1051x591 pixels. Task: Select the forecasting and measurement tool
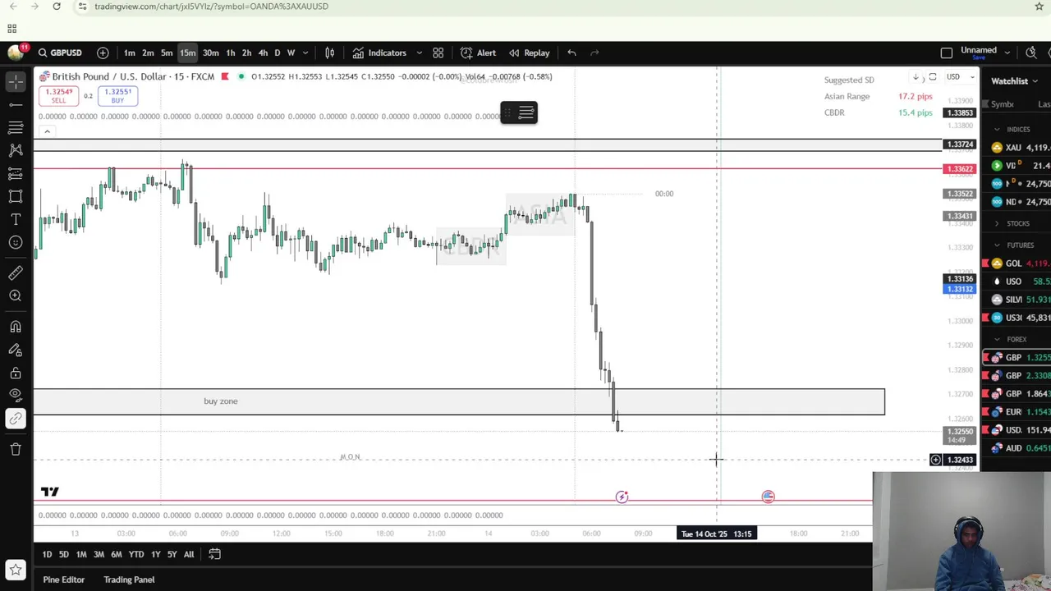click(x=16, y=173)
